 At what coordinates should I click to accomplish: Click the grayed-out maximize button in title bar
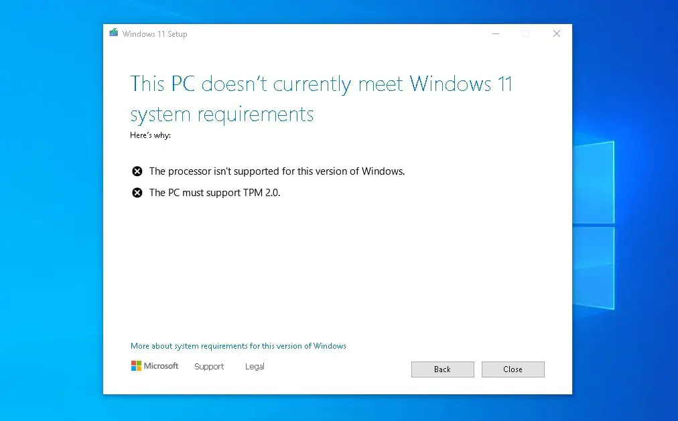tap(526, 33)
